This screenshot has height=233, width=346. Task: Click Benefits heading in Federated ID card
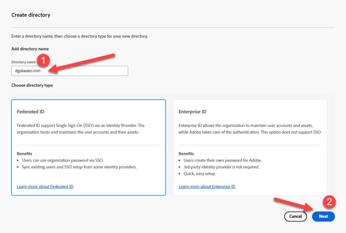24,154
